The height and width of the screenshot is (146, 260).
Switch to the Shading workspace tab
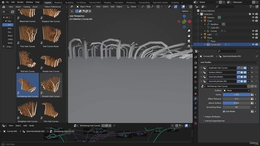(107, 2)
